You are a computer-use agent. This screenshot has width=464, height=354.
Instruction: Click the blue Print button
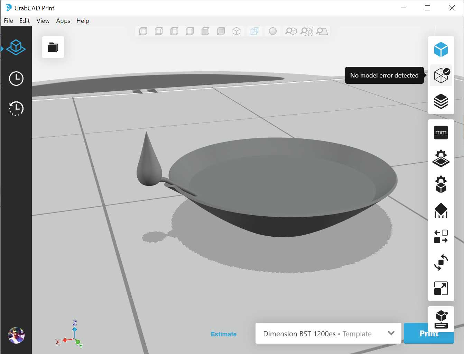click(429, 333)
